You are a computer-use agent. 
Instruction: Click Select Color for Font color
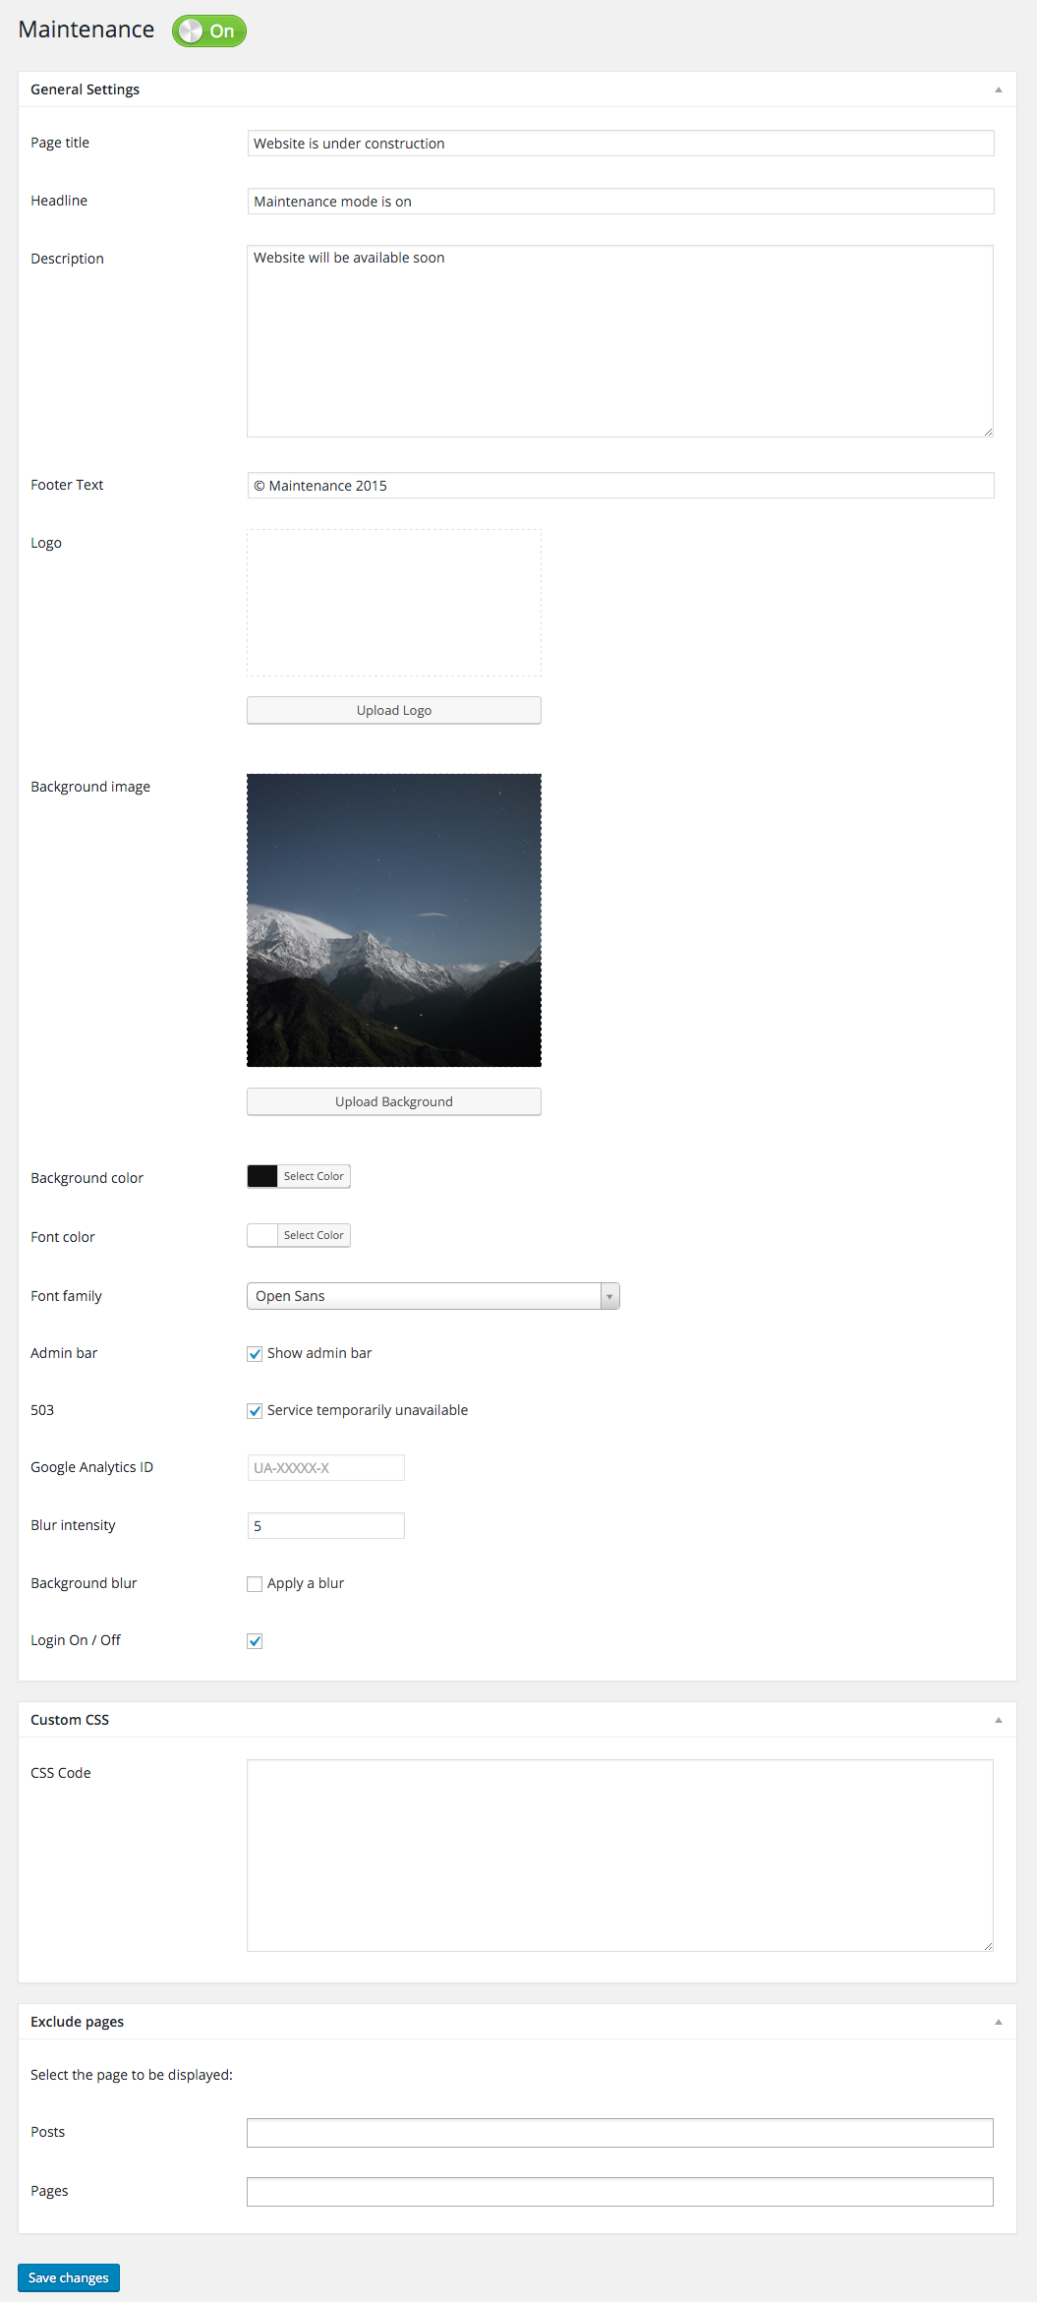pos(314,1235)
